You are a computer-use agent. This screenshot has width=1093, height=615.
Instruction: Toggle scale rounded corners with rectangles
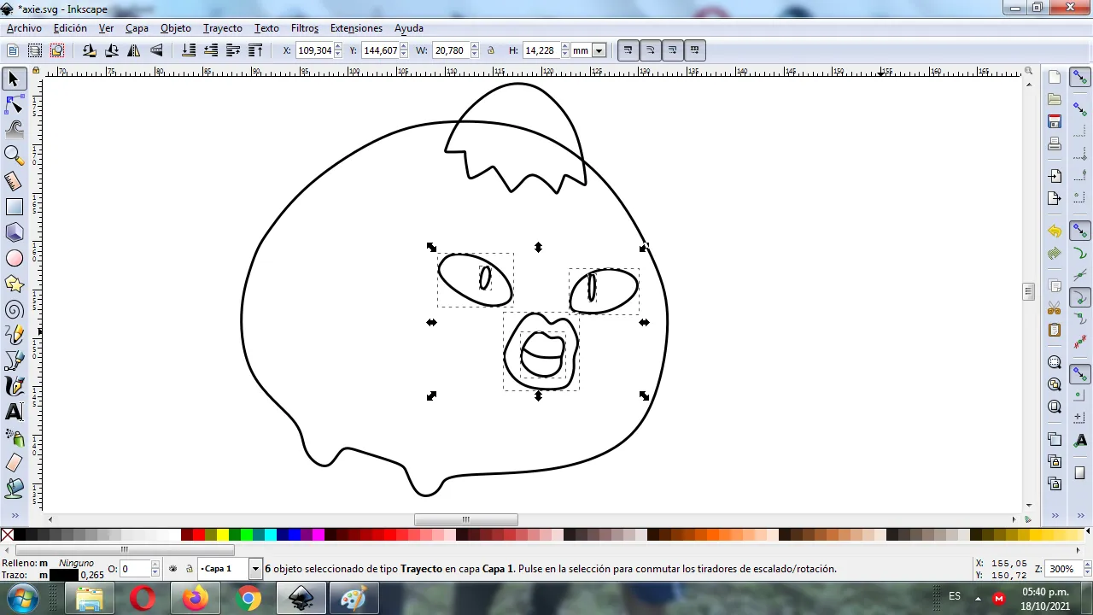[650, 50]
